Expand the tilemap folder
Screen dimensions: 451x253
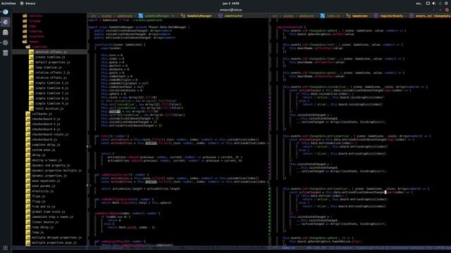(x=25, y=21)
